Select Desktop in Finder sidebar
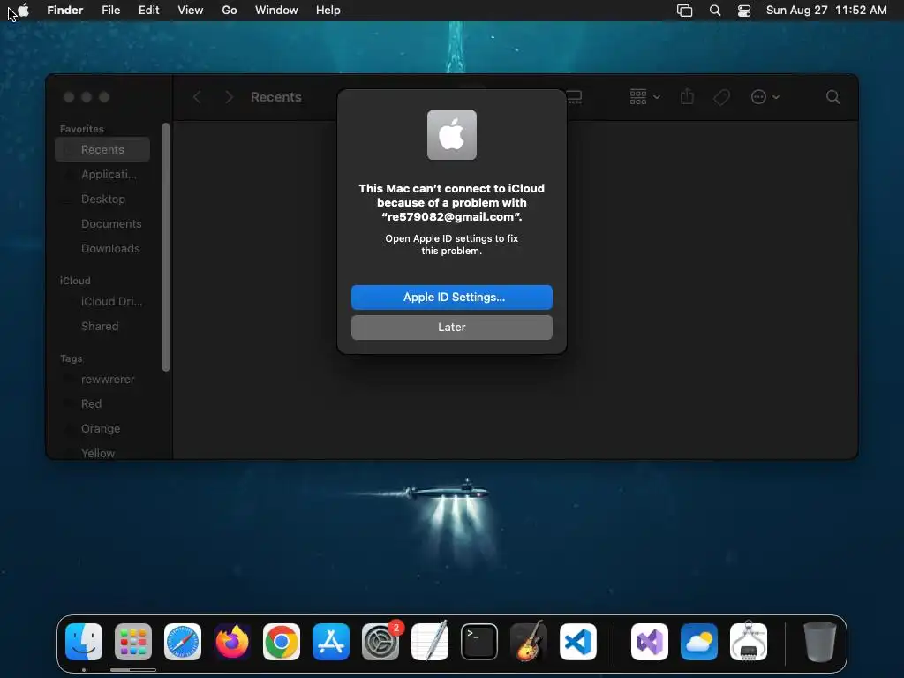The height and width of the screenshot is (678, 904). coord(102,199)
